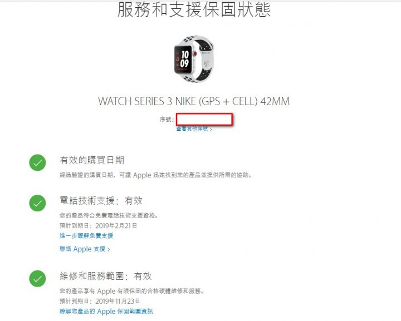
Task: Click the green checkmark beside 維修和服務範圍
Action: [37, 278]
